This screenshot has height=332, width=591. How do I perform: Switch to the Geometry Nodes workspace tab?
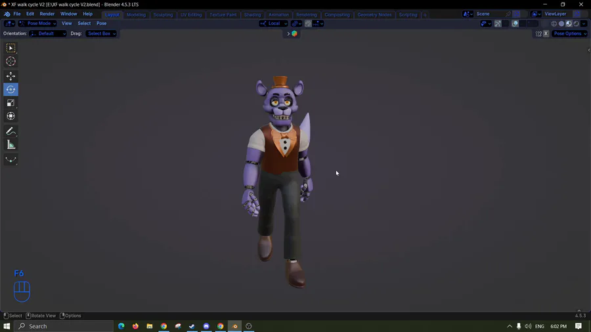pos(374,14)
